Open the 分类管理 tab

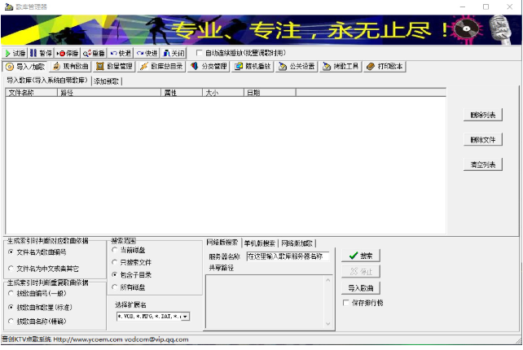pyautogui.click(x=209, y=66)
